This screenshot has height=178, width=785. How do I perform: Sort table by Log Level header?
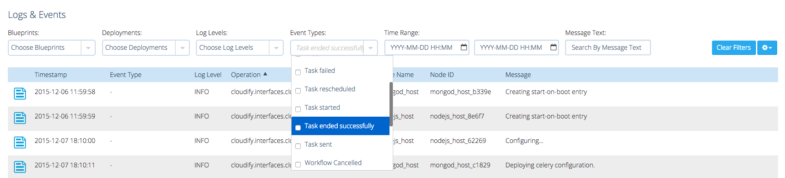pos(208,75)
